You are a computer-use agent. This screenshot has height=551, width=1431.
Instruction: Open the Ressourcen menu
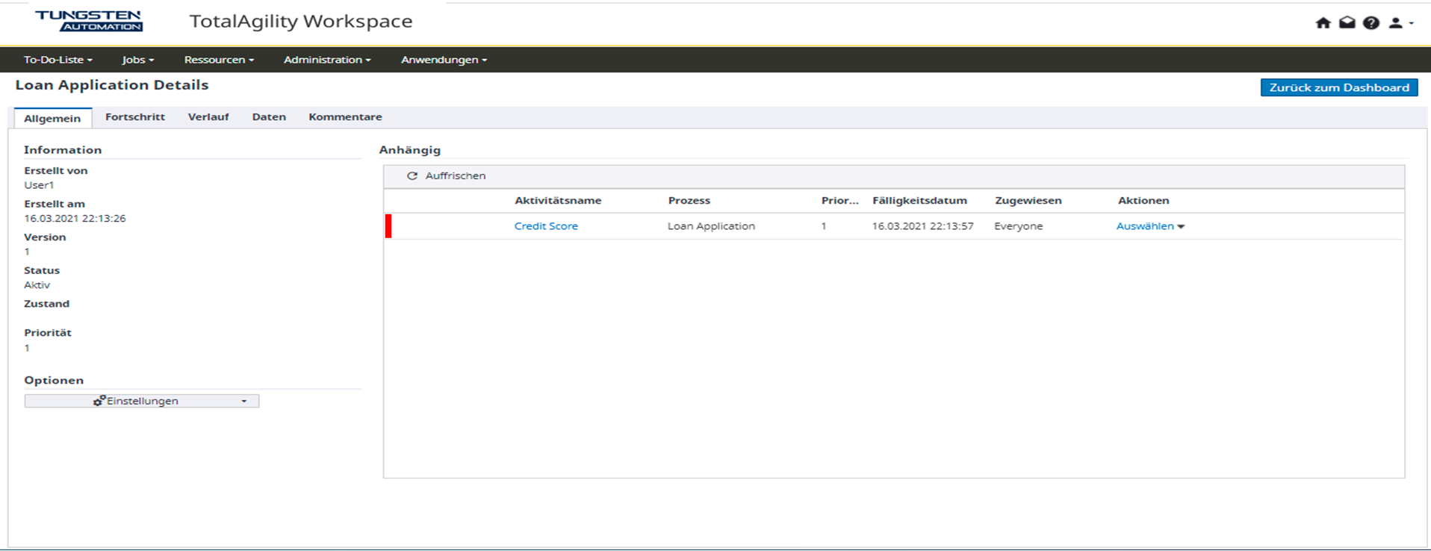coord(219,60)
